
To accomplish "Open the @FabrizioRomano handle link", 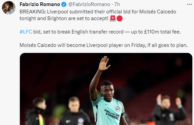I will click(x=89, y=4).
